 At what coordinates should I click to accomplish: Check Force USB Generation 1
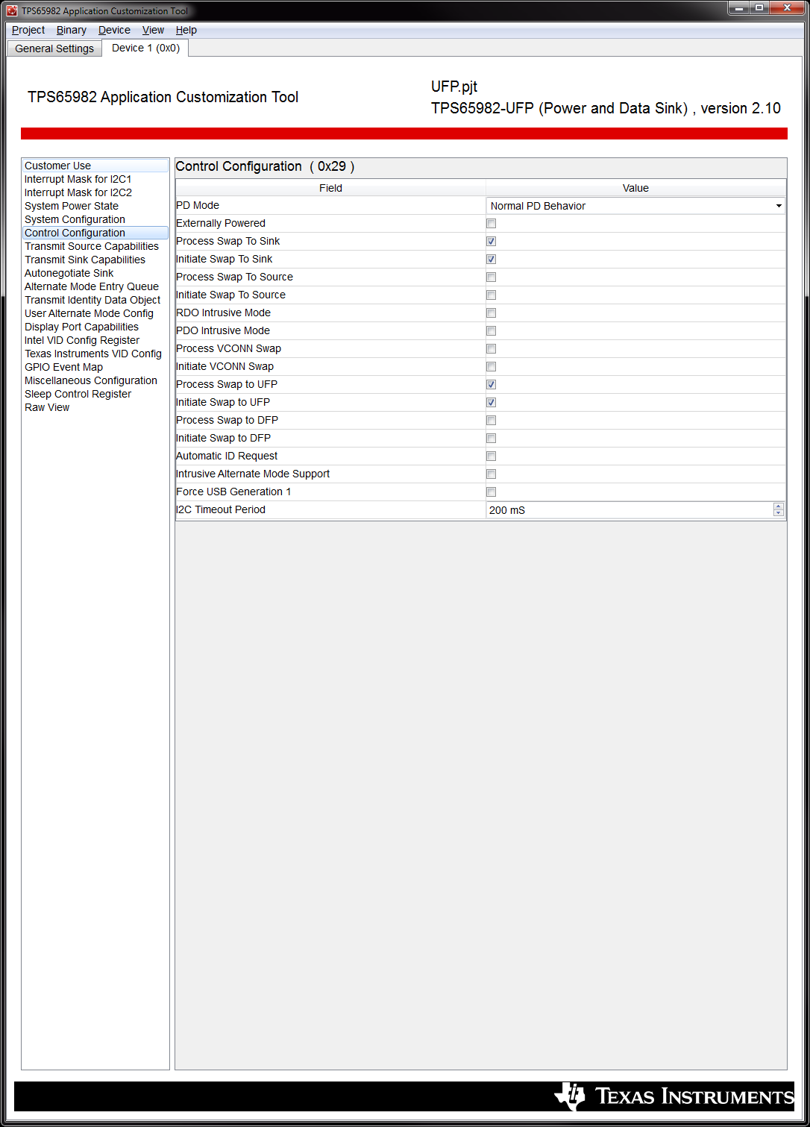point(491,492)
